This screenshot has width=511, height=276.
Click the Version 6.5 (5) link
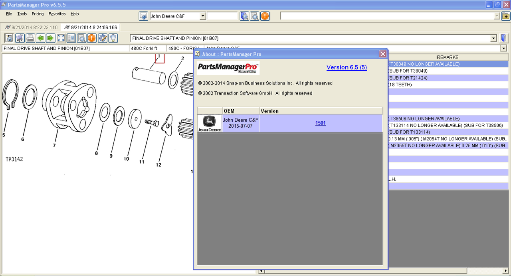click(x=347, y=67)
